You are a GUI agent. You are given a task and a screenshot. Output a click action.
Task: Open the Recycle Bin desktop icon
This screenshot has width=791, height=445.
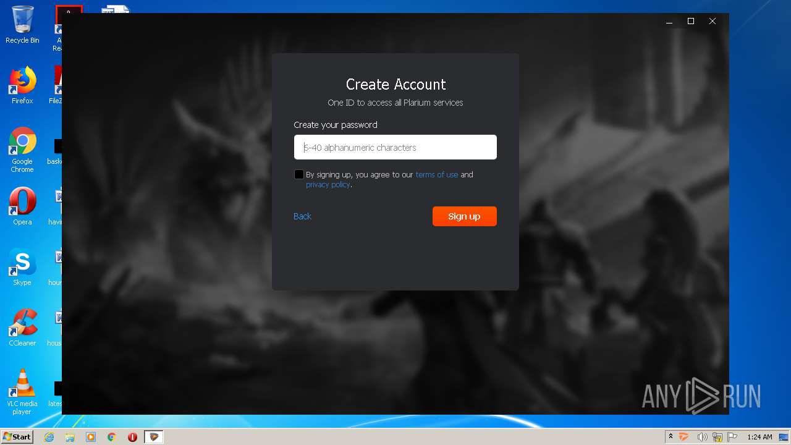22,25
